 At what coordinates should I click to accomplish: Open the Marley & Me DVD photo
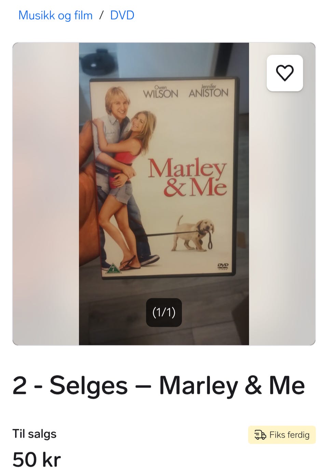[x=164, y=194]
